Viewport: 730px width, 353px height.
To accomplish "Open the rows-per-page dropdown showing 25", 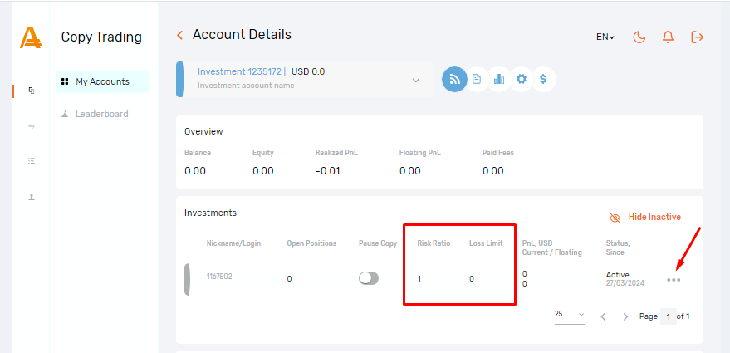I will [570, 316].
